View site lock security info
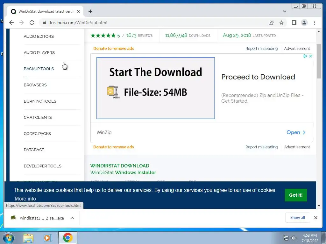 click(x=44, y=23)
